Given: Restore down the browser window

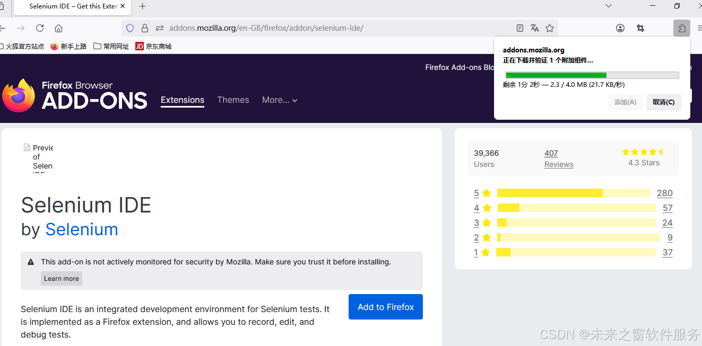Looking at the screenshot, I should coord(677,6).
